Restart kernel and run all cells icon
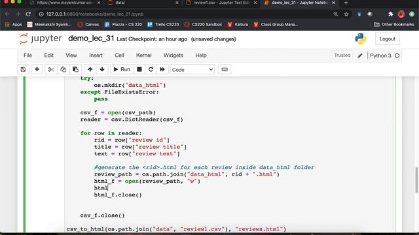The width and height of the screenshot is (419, 235). coord(162,69)
